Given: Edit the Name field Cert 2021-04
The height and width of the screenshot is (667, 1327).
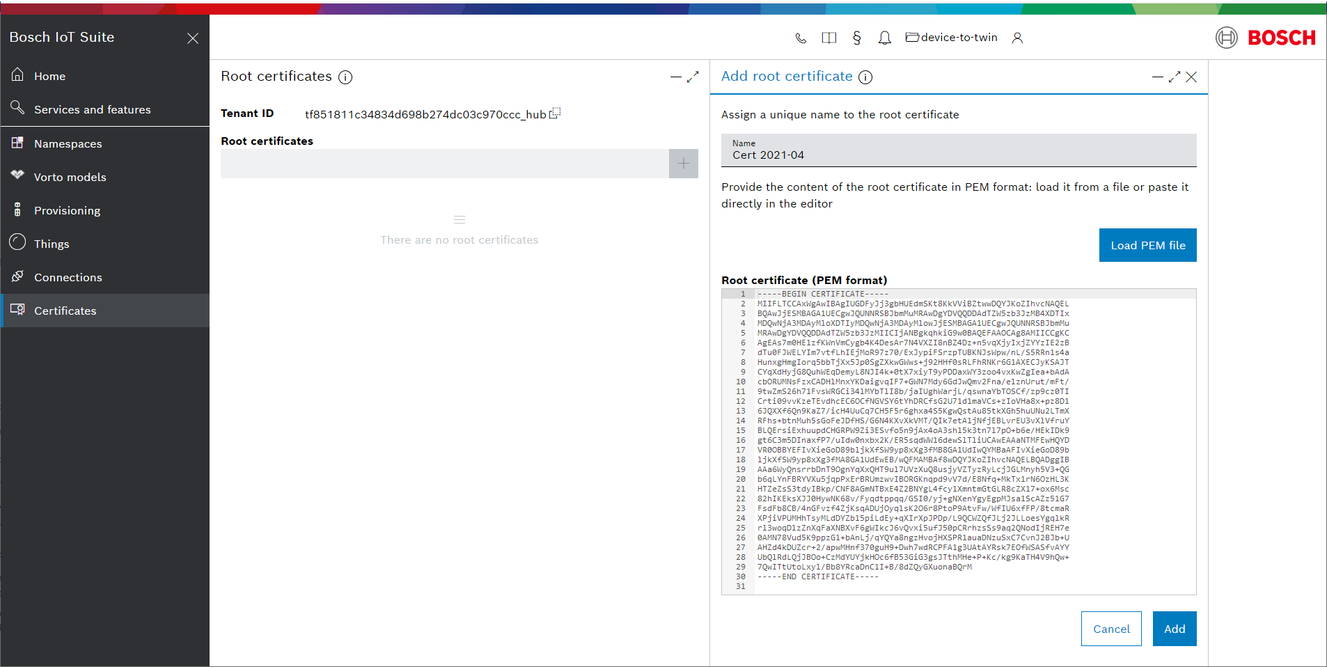Looking at the screenshot, I should 959,150.
